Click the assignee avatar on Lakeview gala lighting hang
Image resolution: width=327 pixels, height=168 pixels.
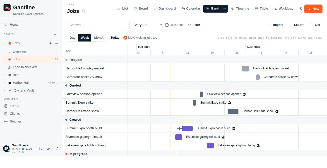click(258, 146)
